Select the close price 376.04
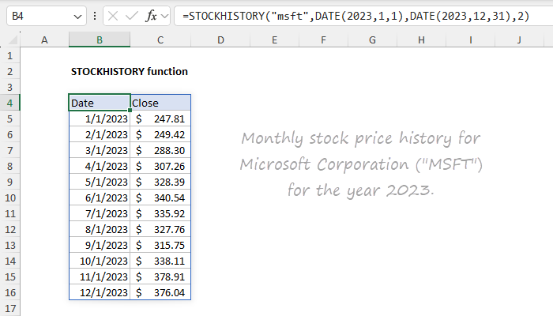553x316 pixels. (x=160, y=293)
